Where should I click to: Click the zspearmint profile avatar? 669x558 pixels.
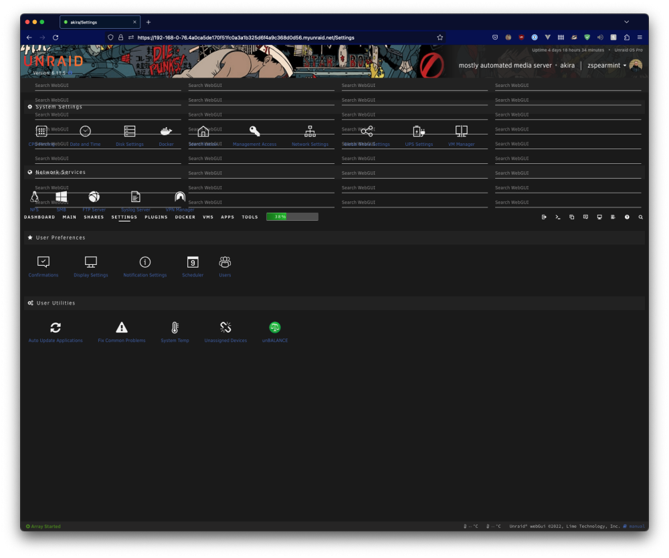click(x=636, y=66)
